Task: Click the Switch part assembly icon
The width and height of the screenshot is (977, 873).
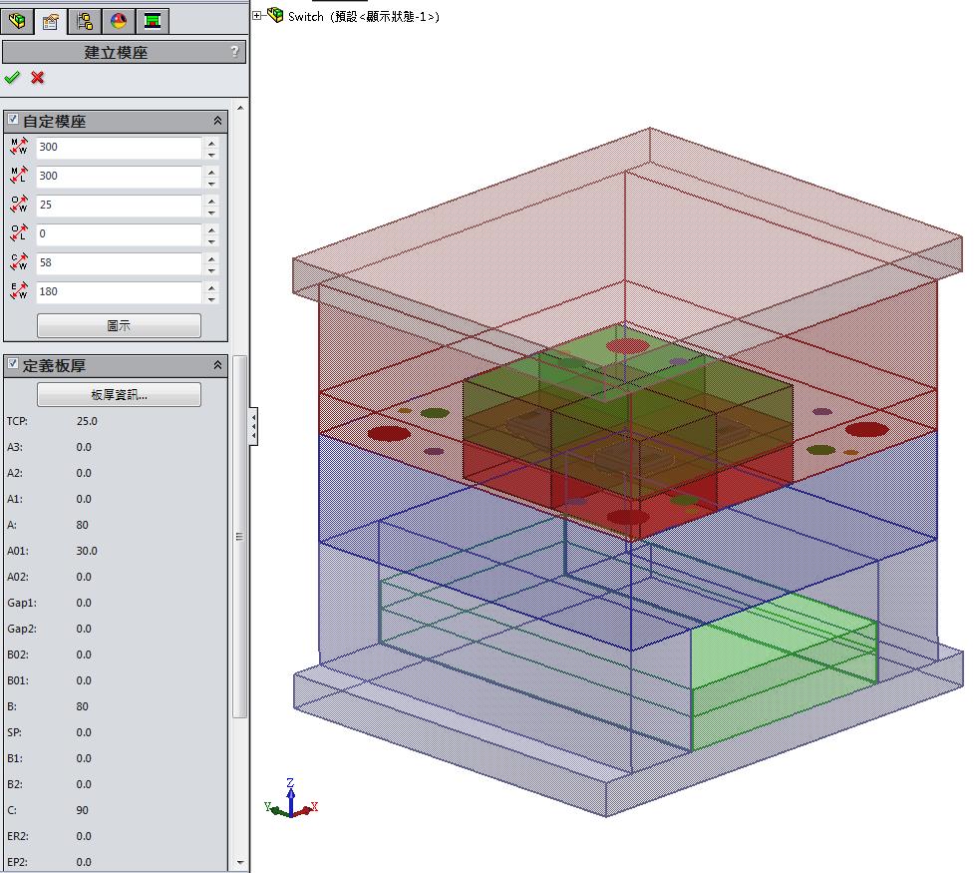Action: point(275,15)
